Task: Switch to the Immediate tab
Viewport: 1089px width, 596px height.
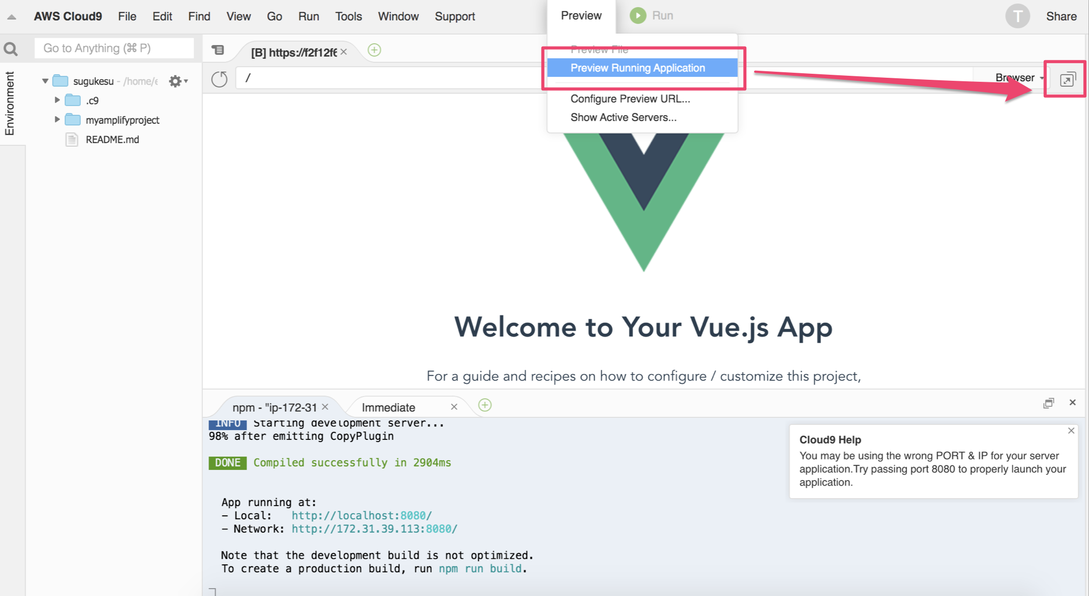Action: pos(388,407)
